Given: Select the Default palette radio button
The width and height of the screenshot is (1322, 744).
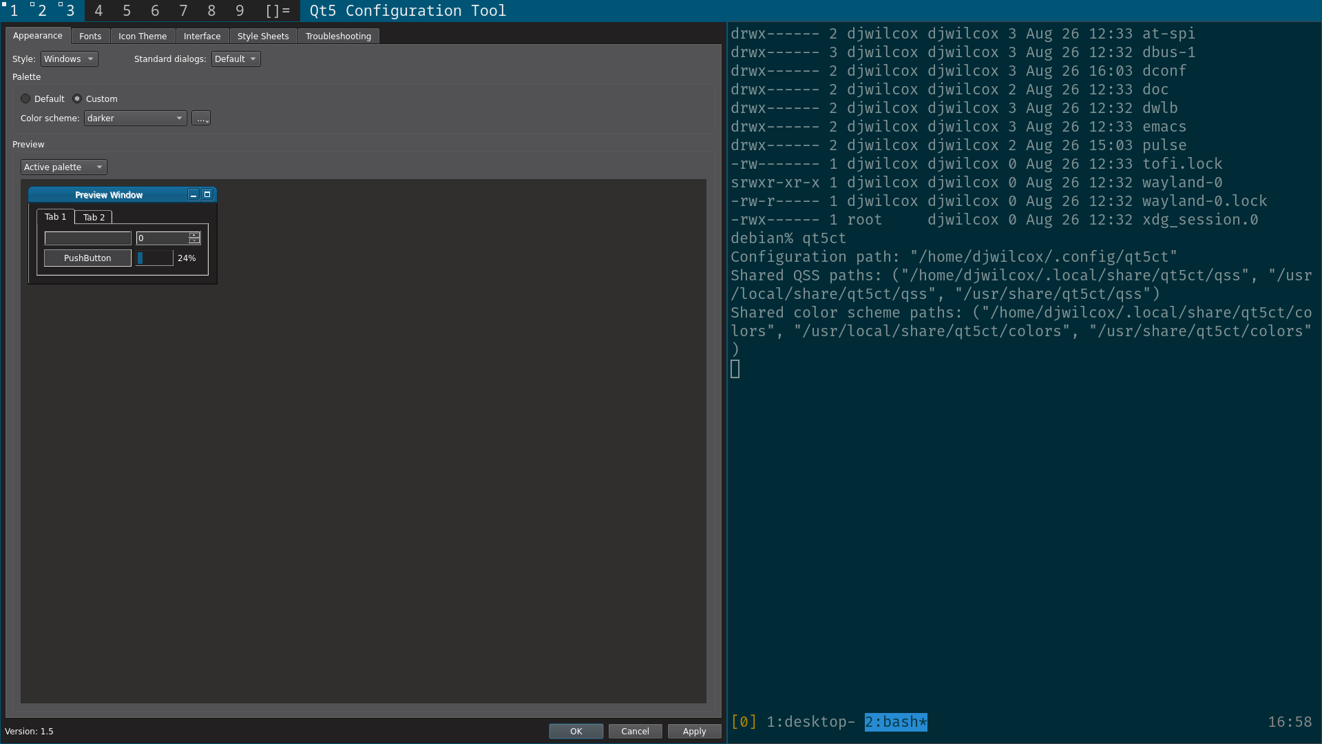Looking at the screenshot, I should tap(25, 99).
